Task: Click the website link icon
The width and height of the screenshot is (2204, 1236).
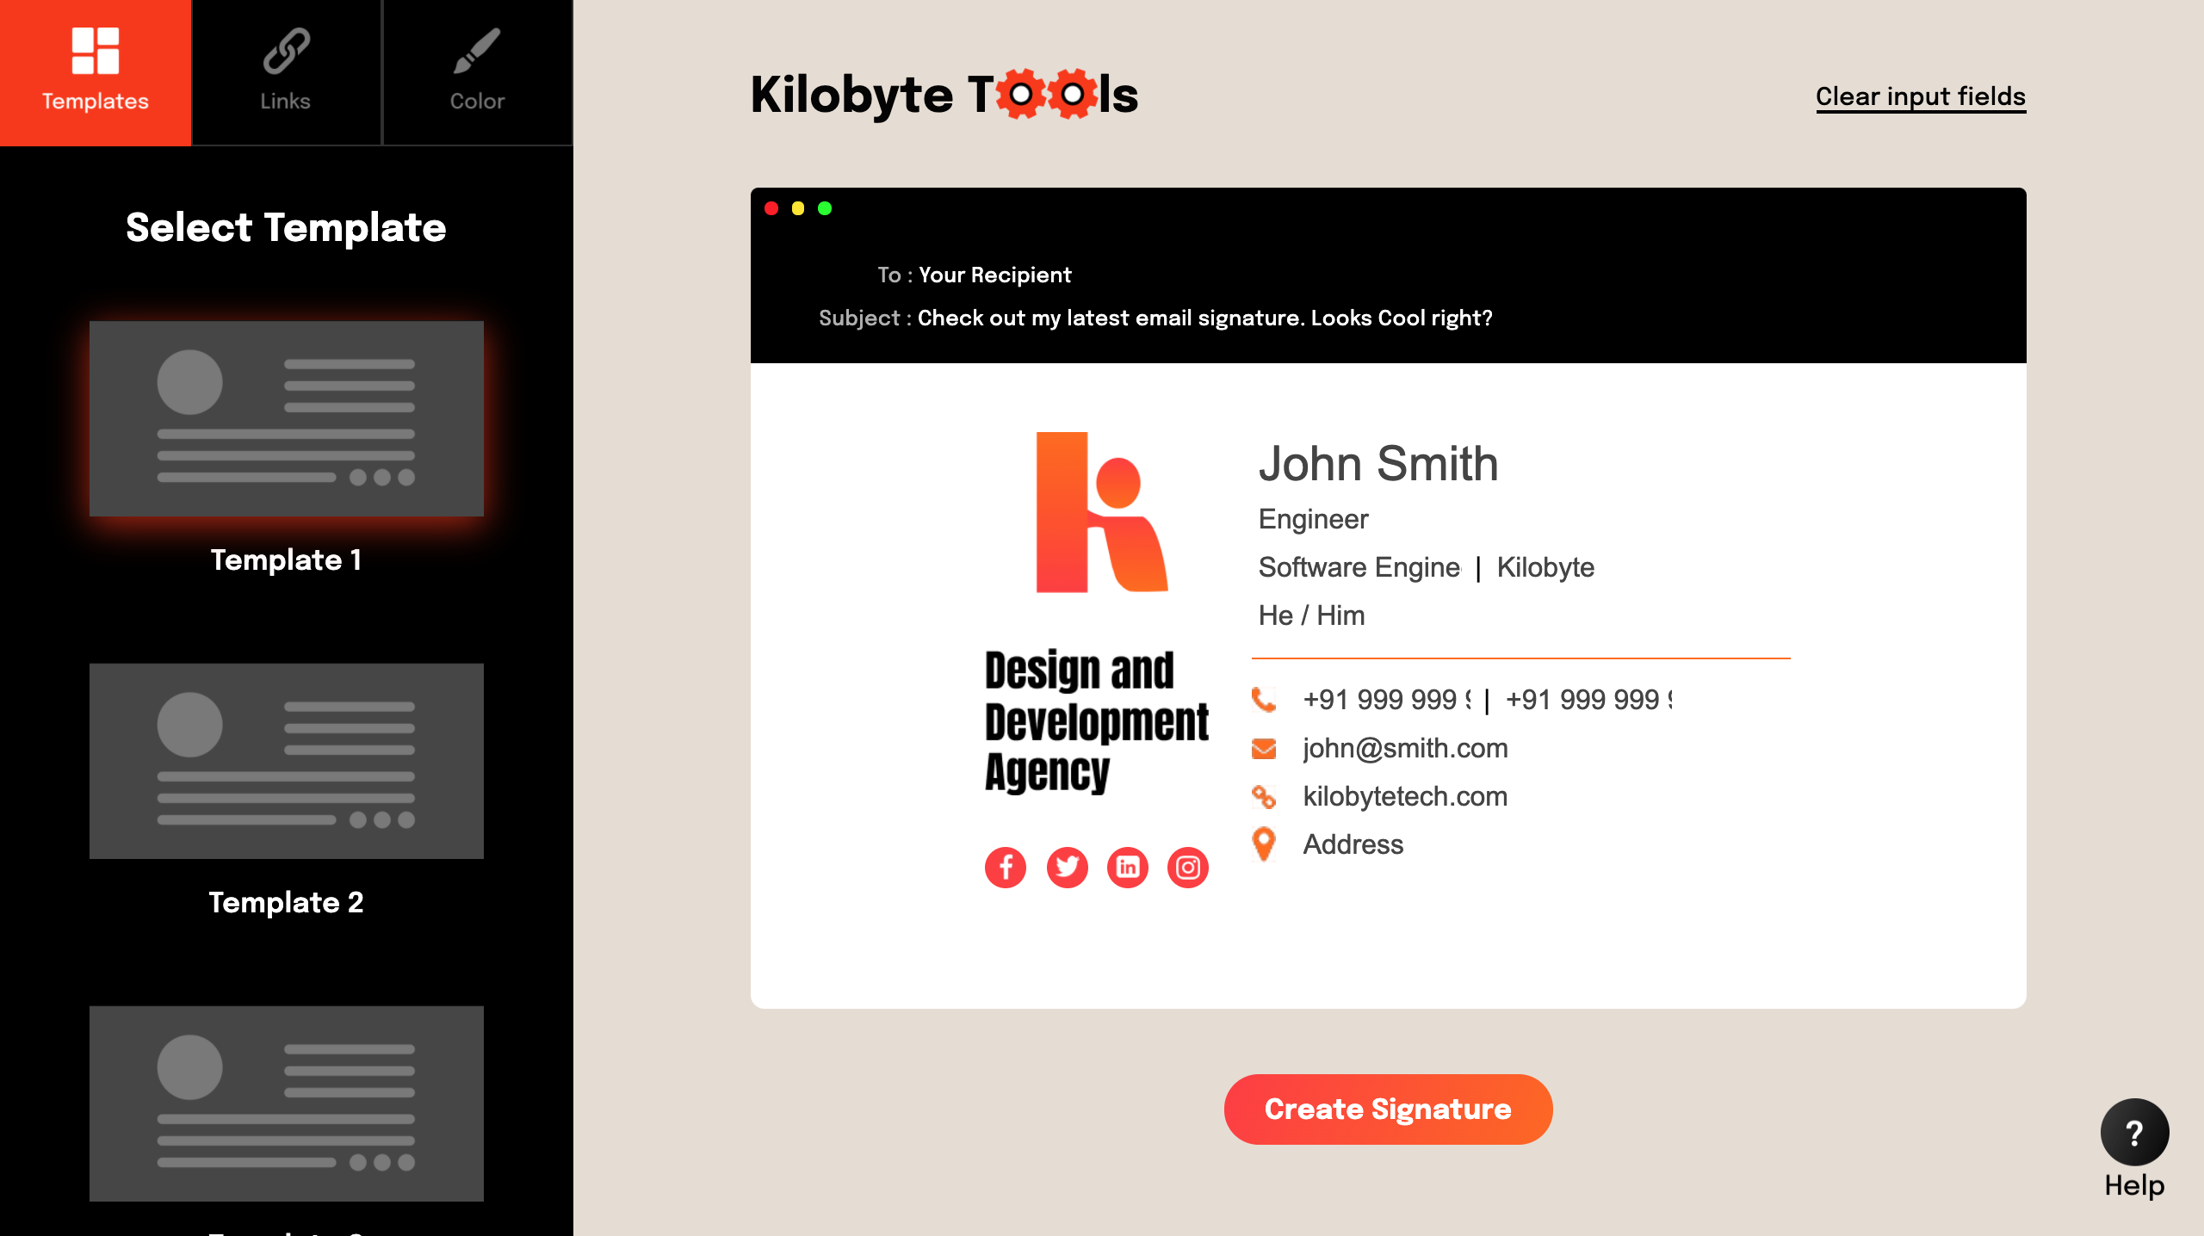Action: pyautogui.click(x=1266, y=796)
